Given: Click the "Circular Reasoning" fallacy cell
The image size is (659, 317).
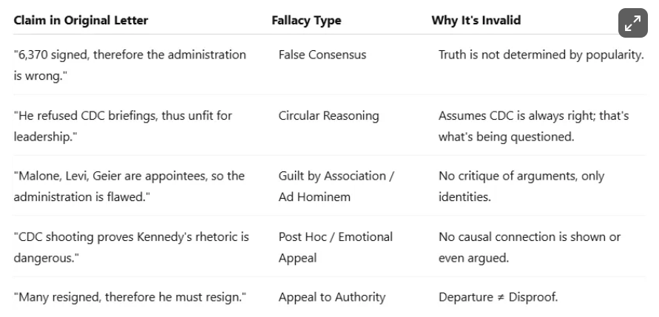Looking at the screenshot, I should (328, 116).
